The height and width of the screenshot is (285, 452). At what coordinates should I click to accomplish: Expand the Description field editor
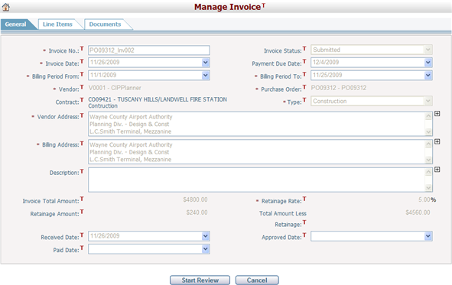pyautogui.click(x=437, y=170)
